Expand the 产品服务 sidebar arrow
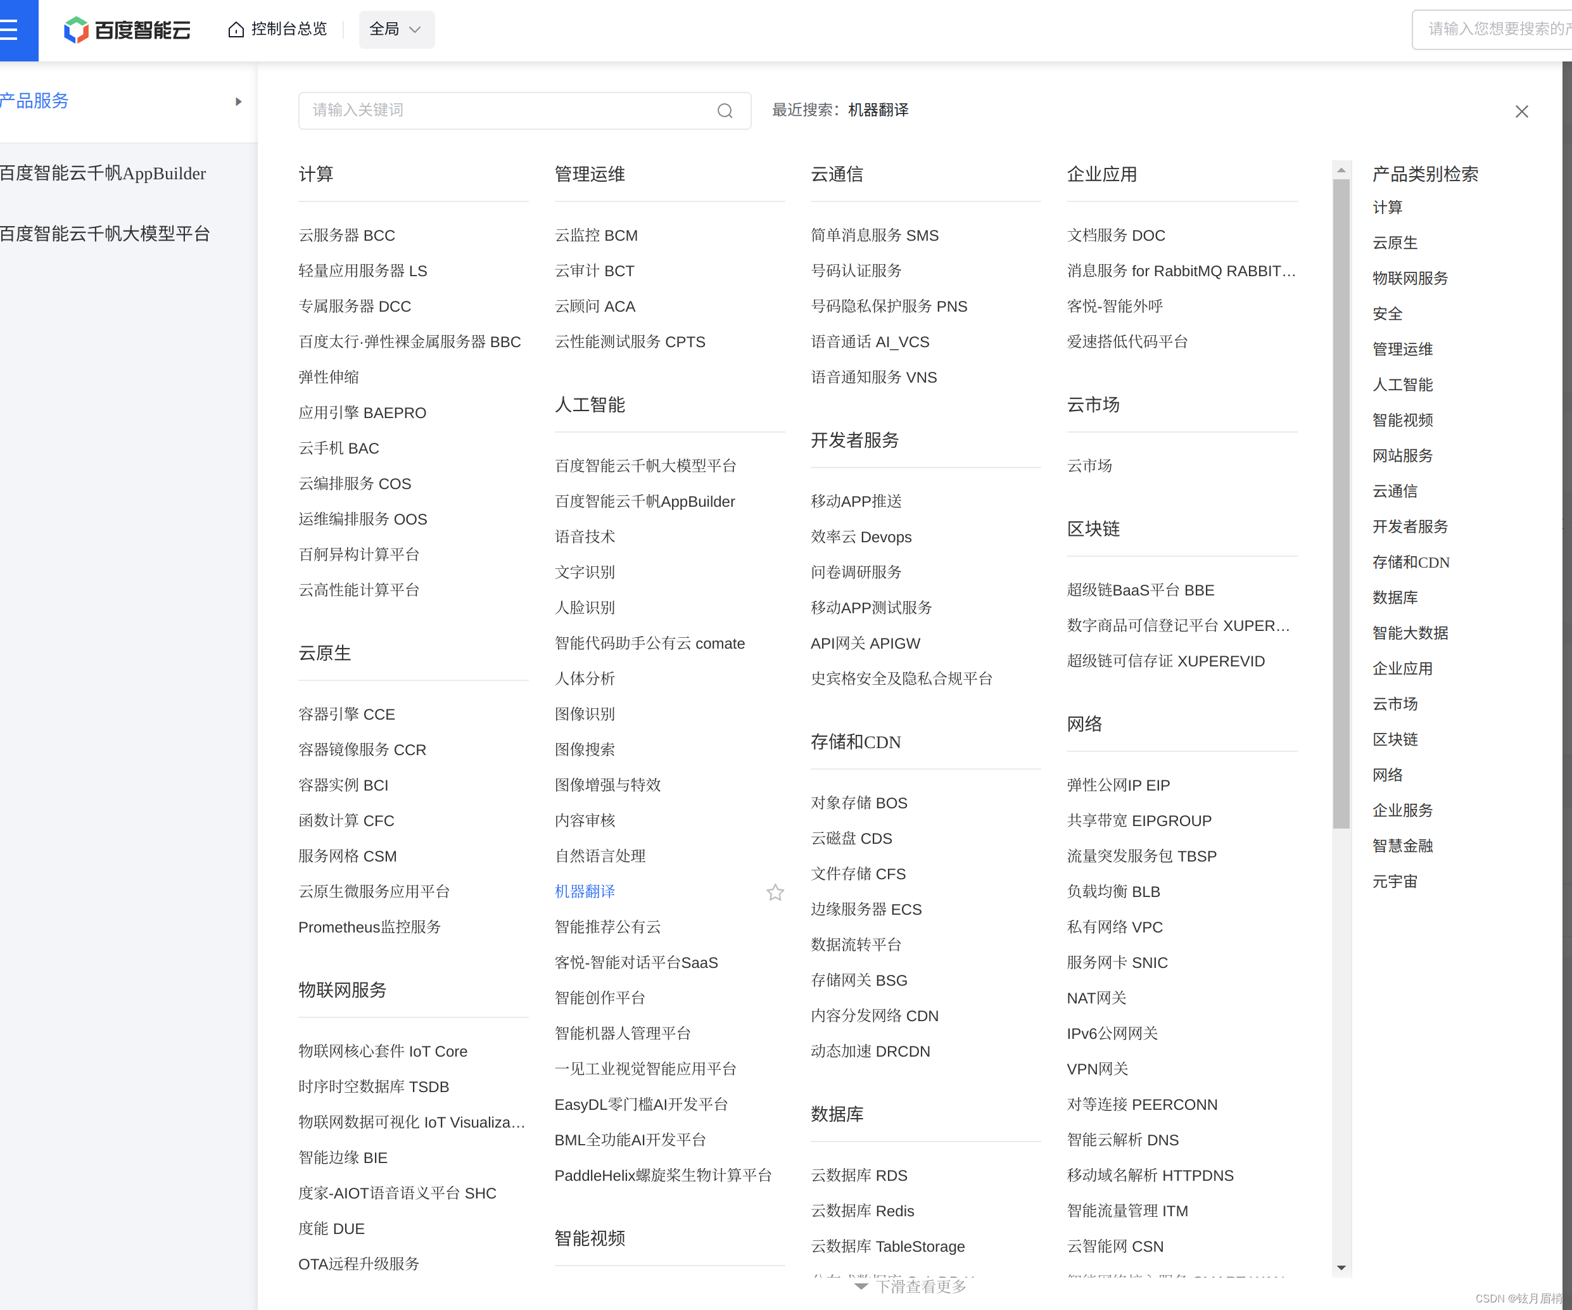The width and height of the screenshot is (1572, 1310). pos(238,101)
